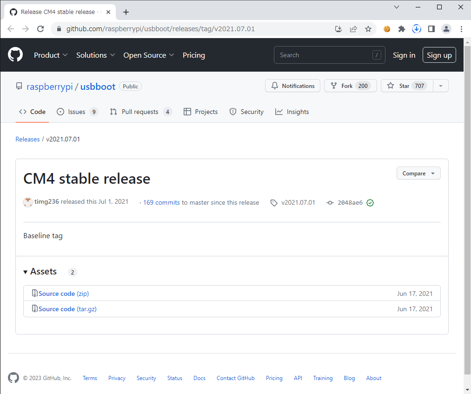The height and width of the screenshot is (394, 471).
Task: Open the cookie extension icon
Action: [x=387, y=29]
